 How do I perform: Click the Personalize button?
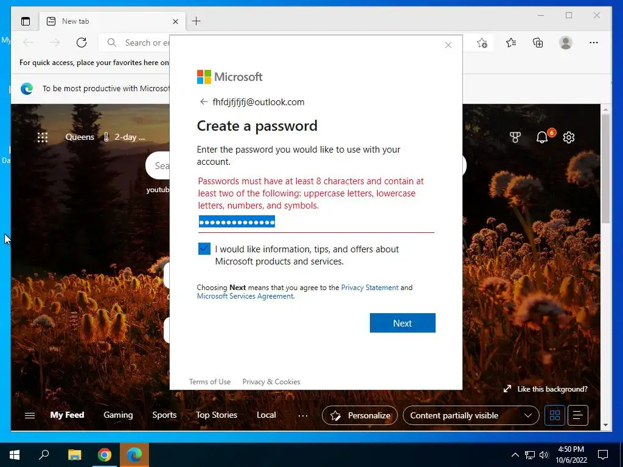360,415
